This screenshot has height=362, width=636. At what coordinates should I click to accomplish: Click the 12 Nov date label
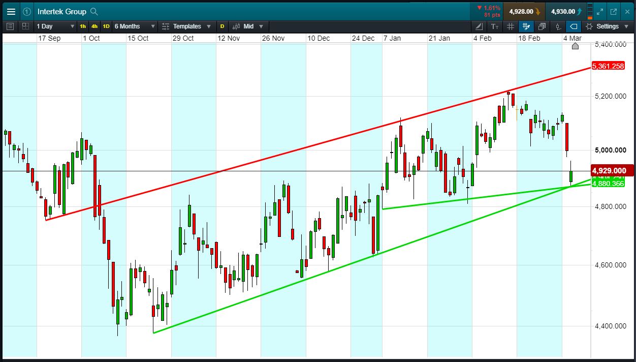[x=229, y=38]
